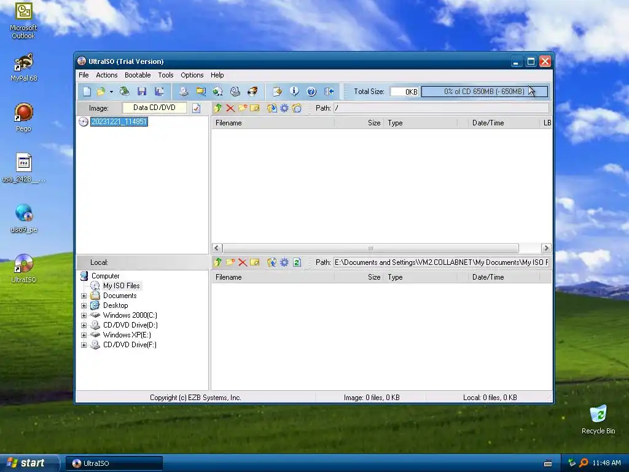Create new folder in Local pane toolbar

[230, 262]
